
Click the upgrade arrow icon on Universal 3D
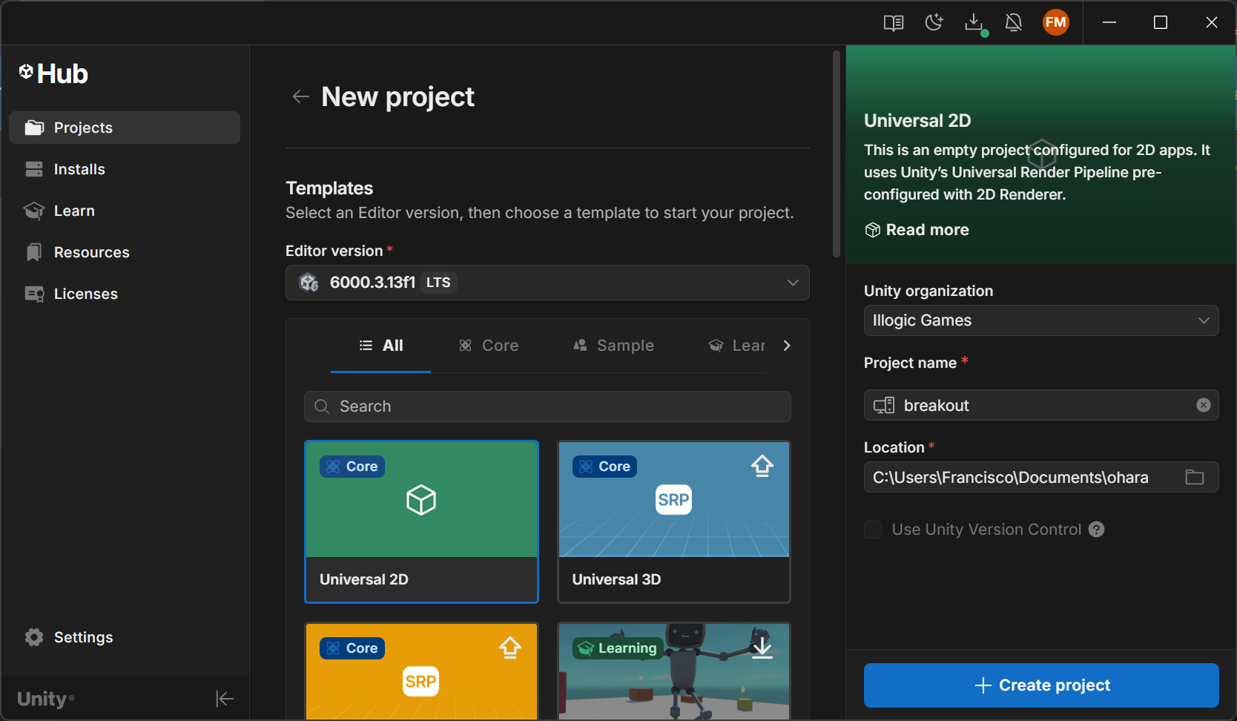click(762, 467)
